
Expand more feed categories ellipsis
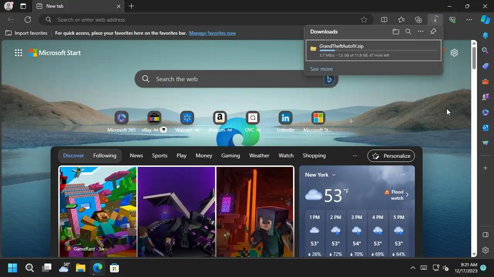pyautogui.click(x=355, y=156)
